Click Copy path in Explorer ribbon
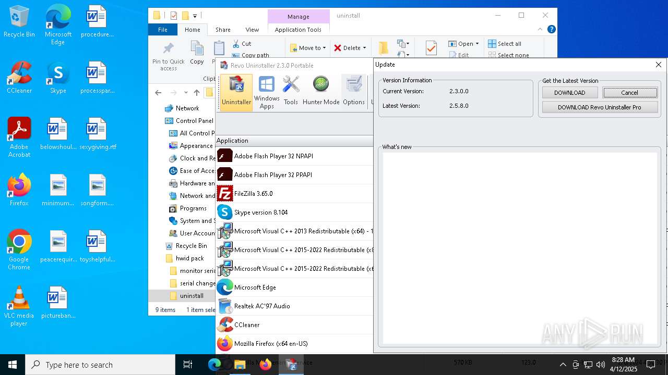 point(250,55)
